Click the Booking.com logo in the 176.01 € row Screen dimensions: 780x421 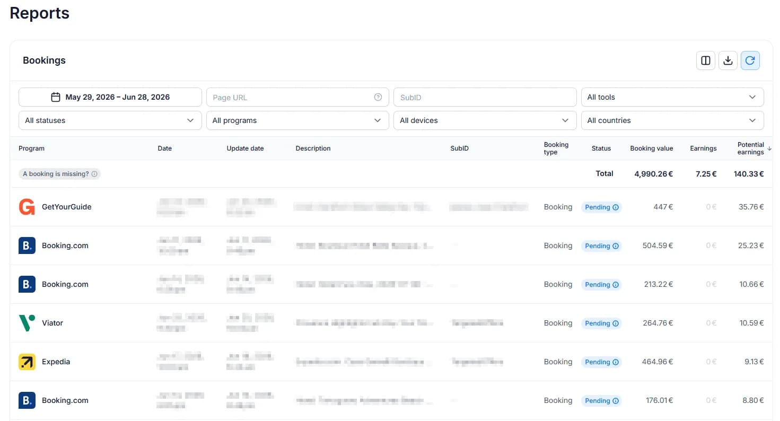click(27, 400)
